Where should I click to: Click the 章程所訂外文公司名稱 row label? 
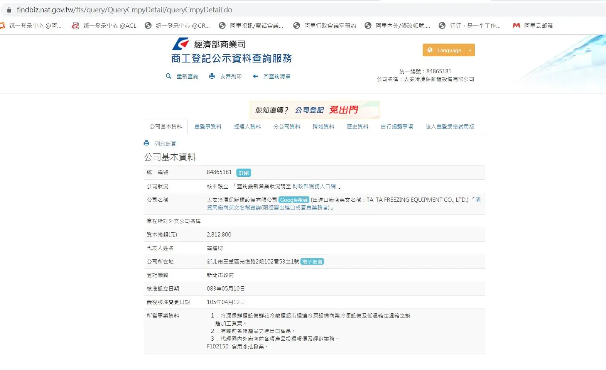click(x=174, y=221)
